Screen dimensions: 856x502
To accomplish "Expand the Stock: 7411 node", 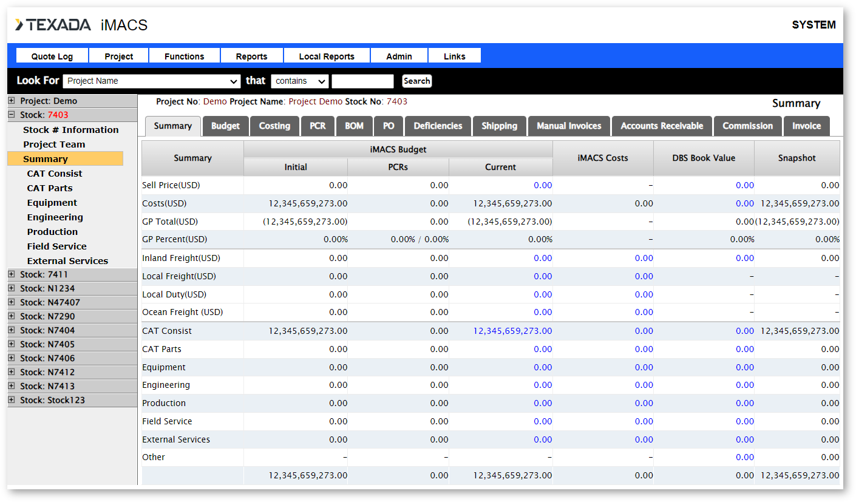I will pyautogui.click(x=12, y=274).
